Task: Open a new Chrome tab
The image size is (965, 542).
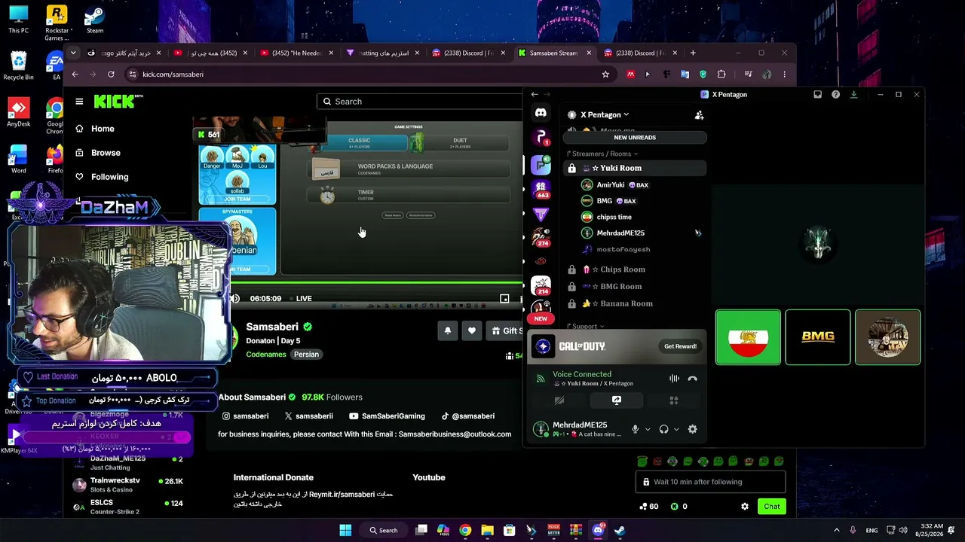Action: tap(692, 53)
